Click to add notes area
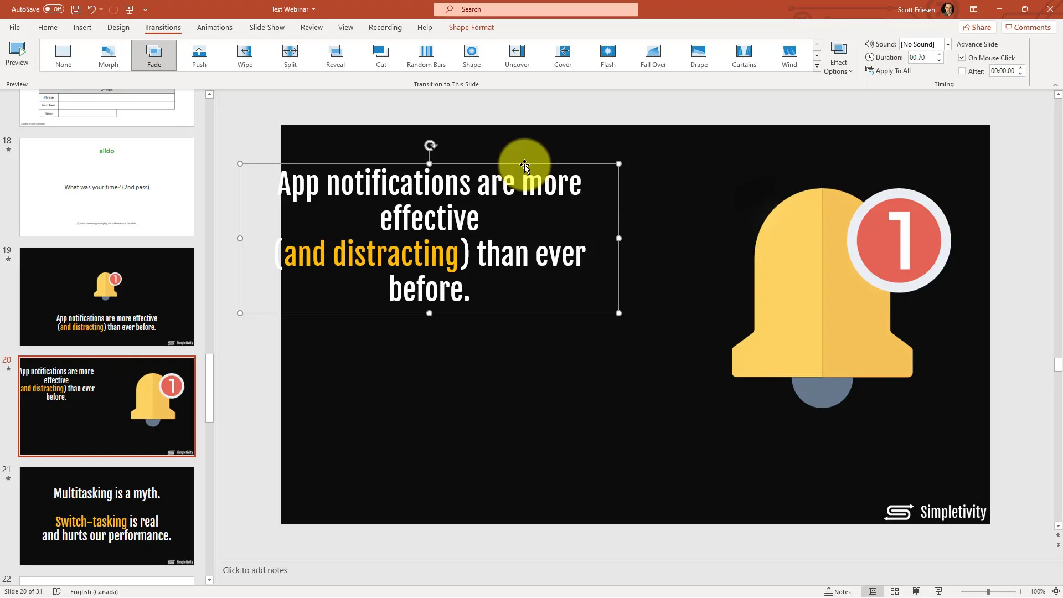 (637, 570)
